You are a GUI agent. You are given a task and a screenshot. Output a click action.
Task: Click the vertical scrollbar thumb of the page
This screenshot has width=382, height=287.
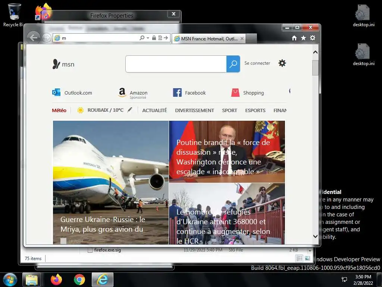pos(315,68)
